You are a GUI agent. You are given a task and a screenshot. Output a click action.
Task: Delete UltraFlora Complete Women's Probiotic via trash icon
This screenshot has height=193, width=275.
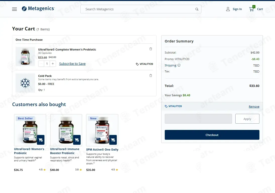click(151, 49)
